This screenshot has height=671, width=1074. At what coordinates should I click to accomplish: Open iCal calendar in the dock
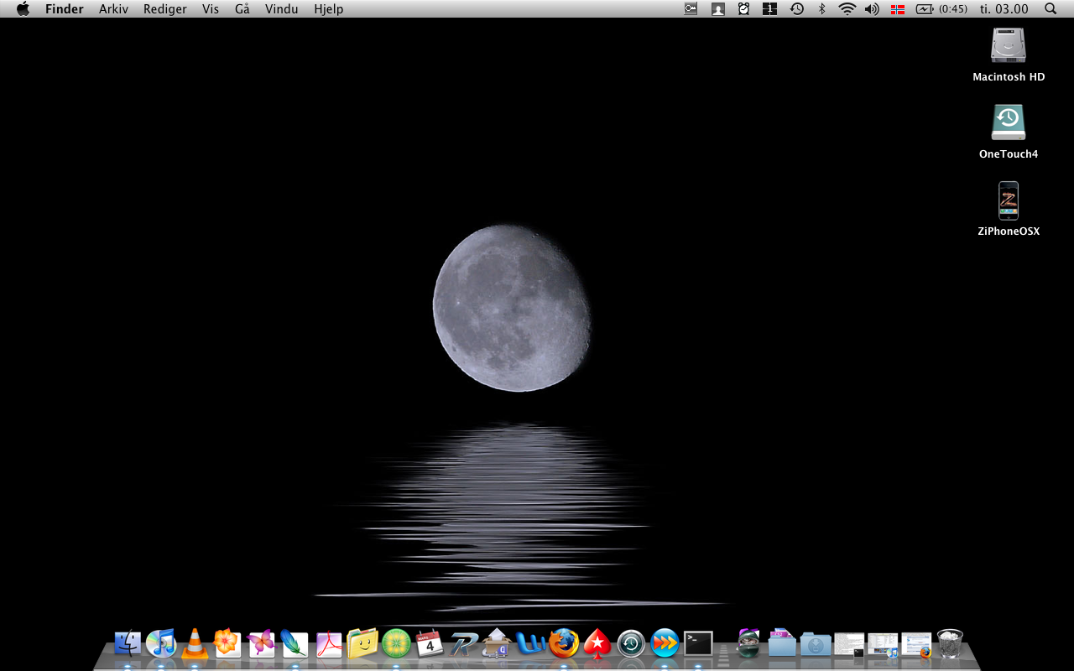(430, 643)
